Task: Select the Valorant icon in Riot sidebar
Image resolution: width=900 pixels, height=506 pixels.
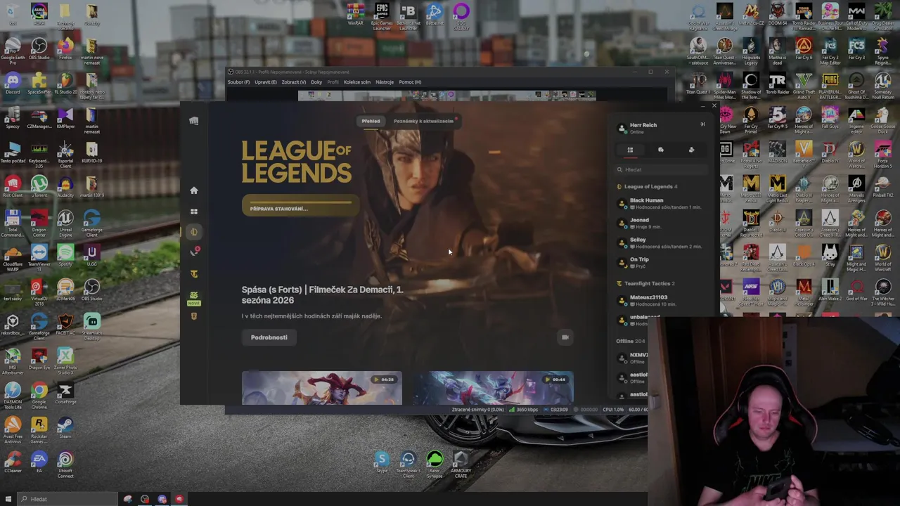Action: point(194,252)
